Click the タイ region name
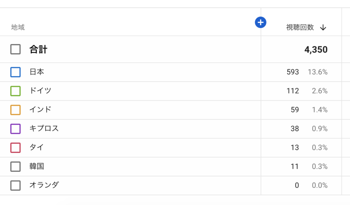The width and height of the screenshot is (350, 205). click(37, 148)
